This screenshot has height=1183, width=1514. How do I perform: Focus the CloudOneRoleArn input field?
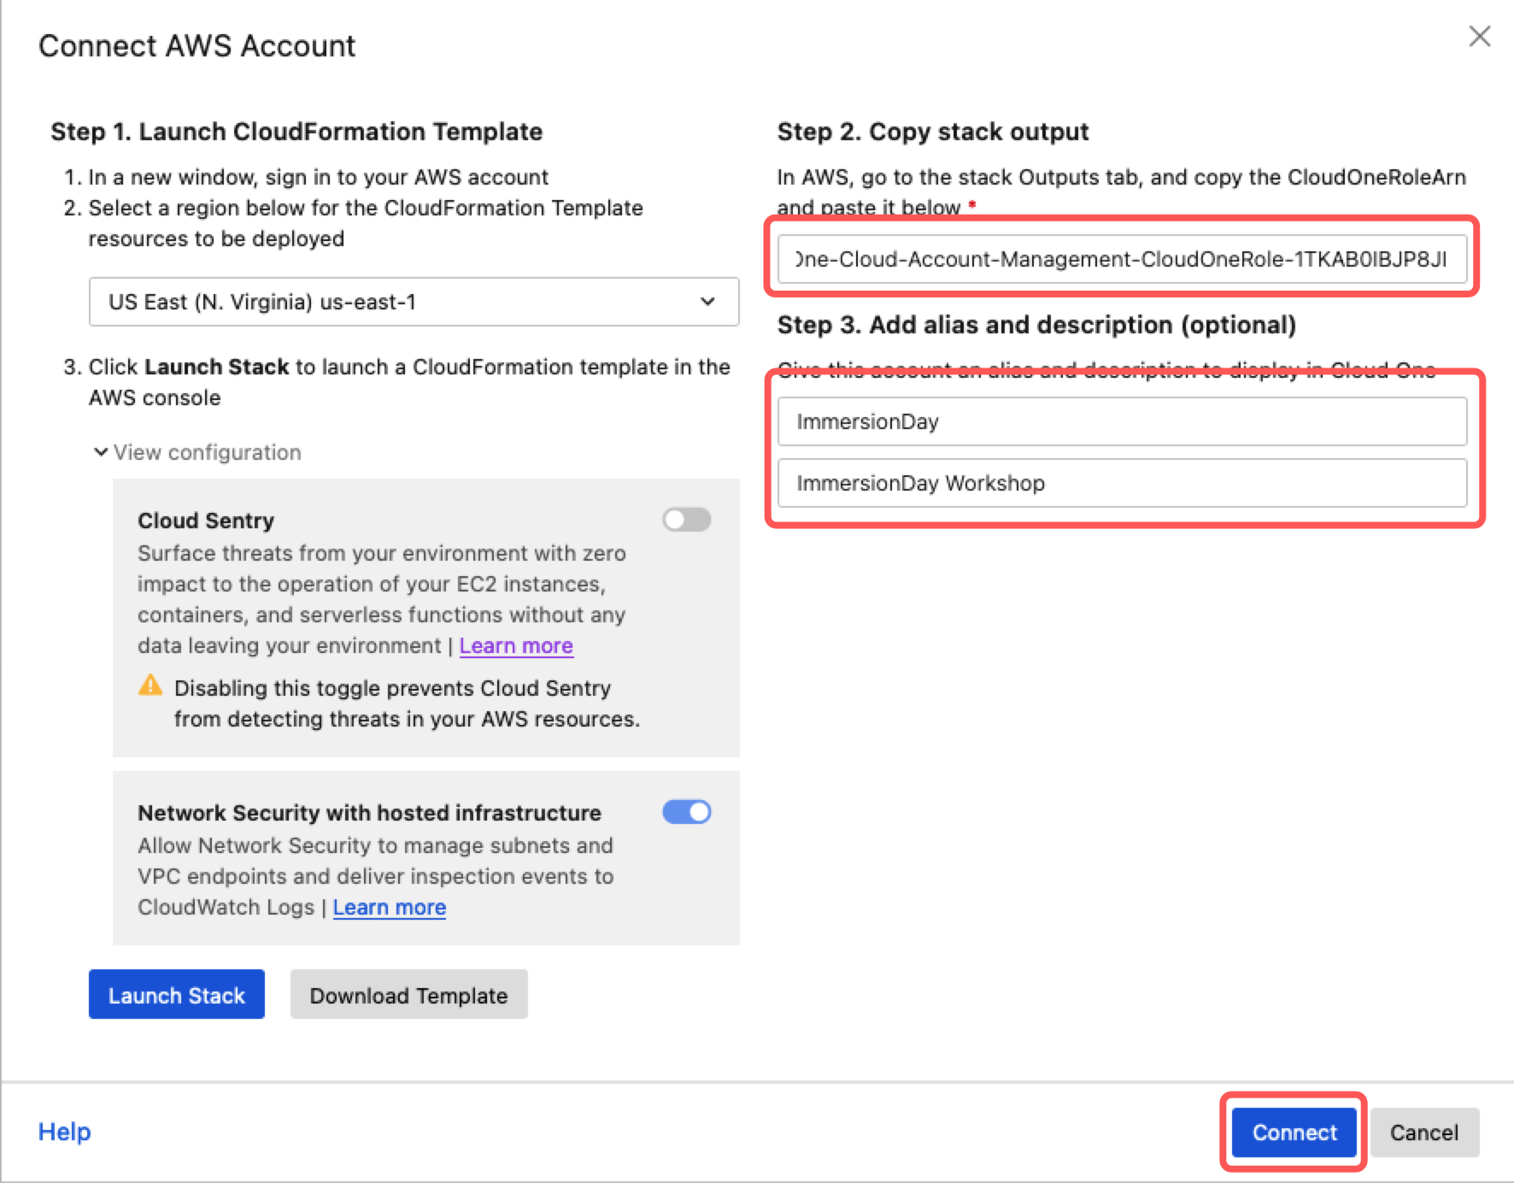pyautogui.click(x=1122, y=259)
